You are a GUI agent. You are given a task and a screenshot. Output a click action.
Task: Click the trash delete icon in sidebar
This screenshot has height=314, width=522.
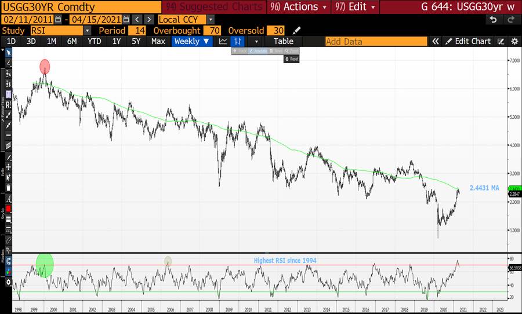[8, 188]
